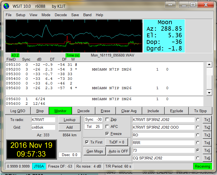Open the Band menu
This screenshot has height=175, width=217.
point(87,15)
